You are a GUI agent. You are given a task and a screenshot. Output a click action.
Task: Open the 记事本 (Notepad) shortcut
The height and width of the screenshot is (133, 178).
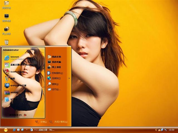coord(11,99)
